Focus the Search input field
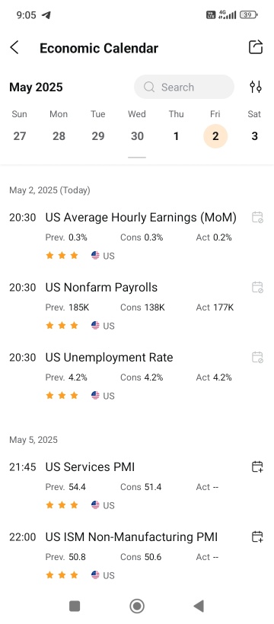Image resolution: width=274 pixels, height=624 pixels. 184,87
